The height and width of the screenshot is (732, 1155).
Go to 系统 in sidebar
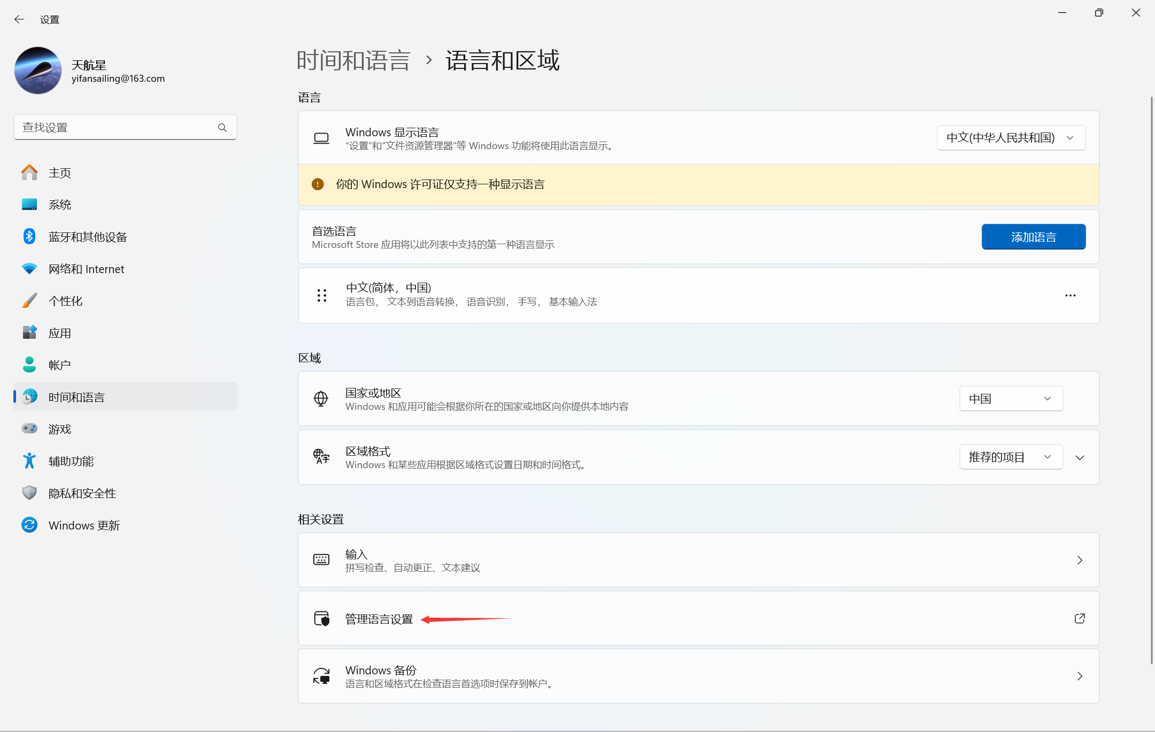click(x=60, y=205)
